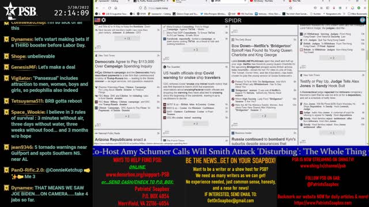
Task: Open comment icon under Covid cruise story
Action: coord(167,132)
